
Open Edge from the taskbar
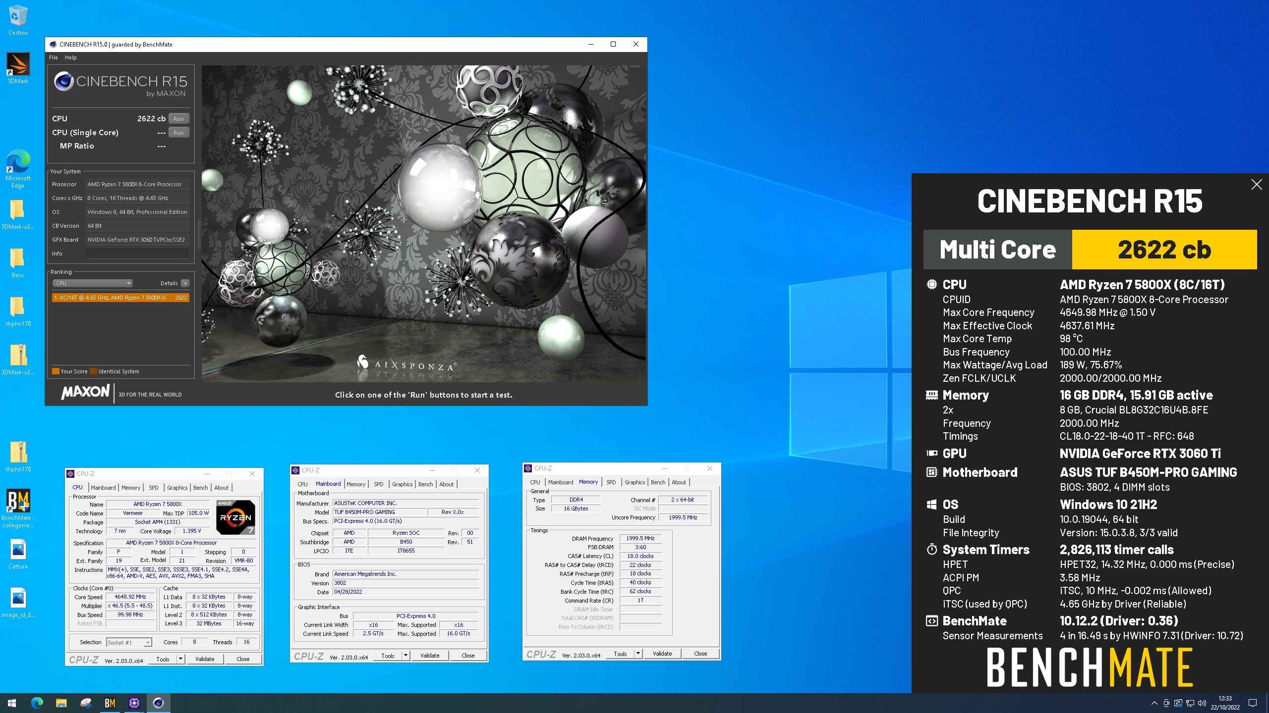click(37, 703)
